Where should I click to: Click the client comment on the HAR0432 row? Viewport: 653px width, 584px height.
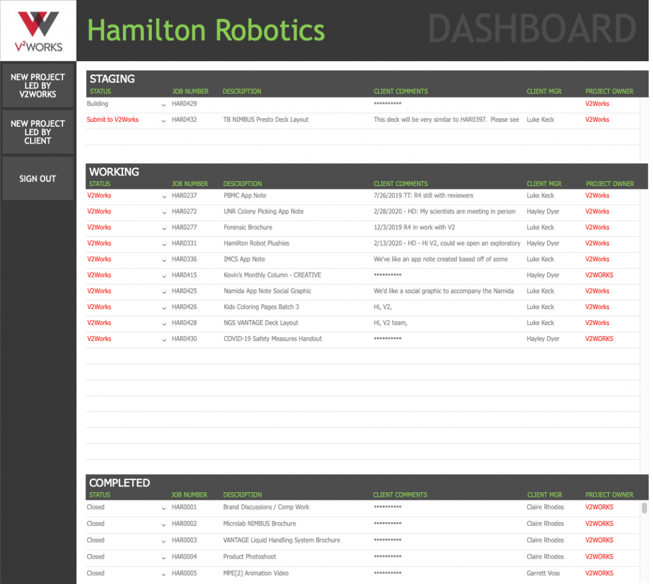click(x=445, y=120)
